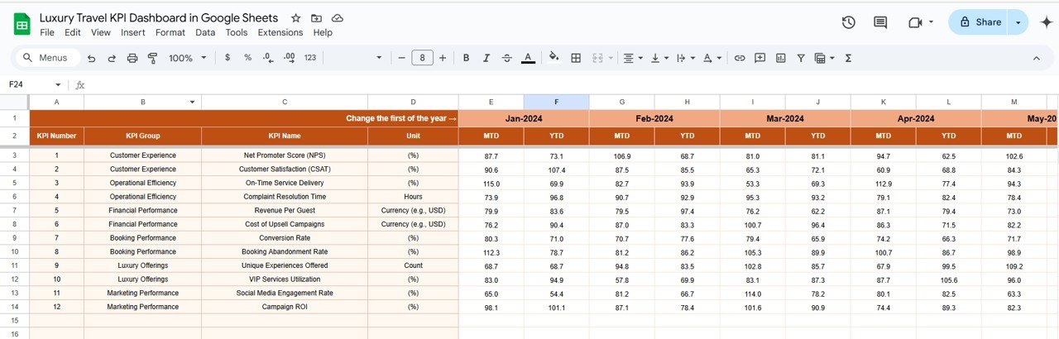The width and height of the screenshot is (1059, 339).
Task: Open the Help menu
Action: click(323, 32)
